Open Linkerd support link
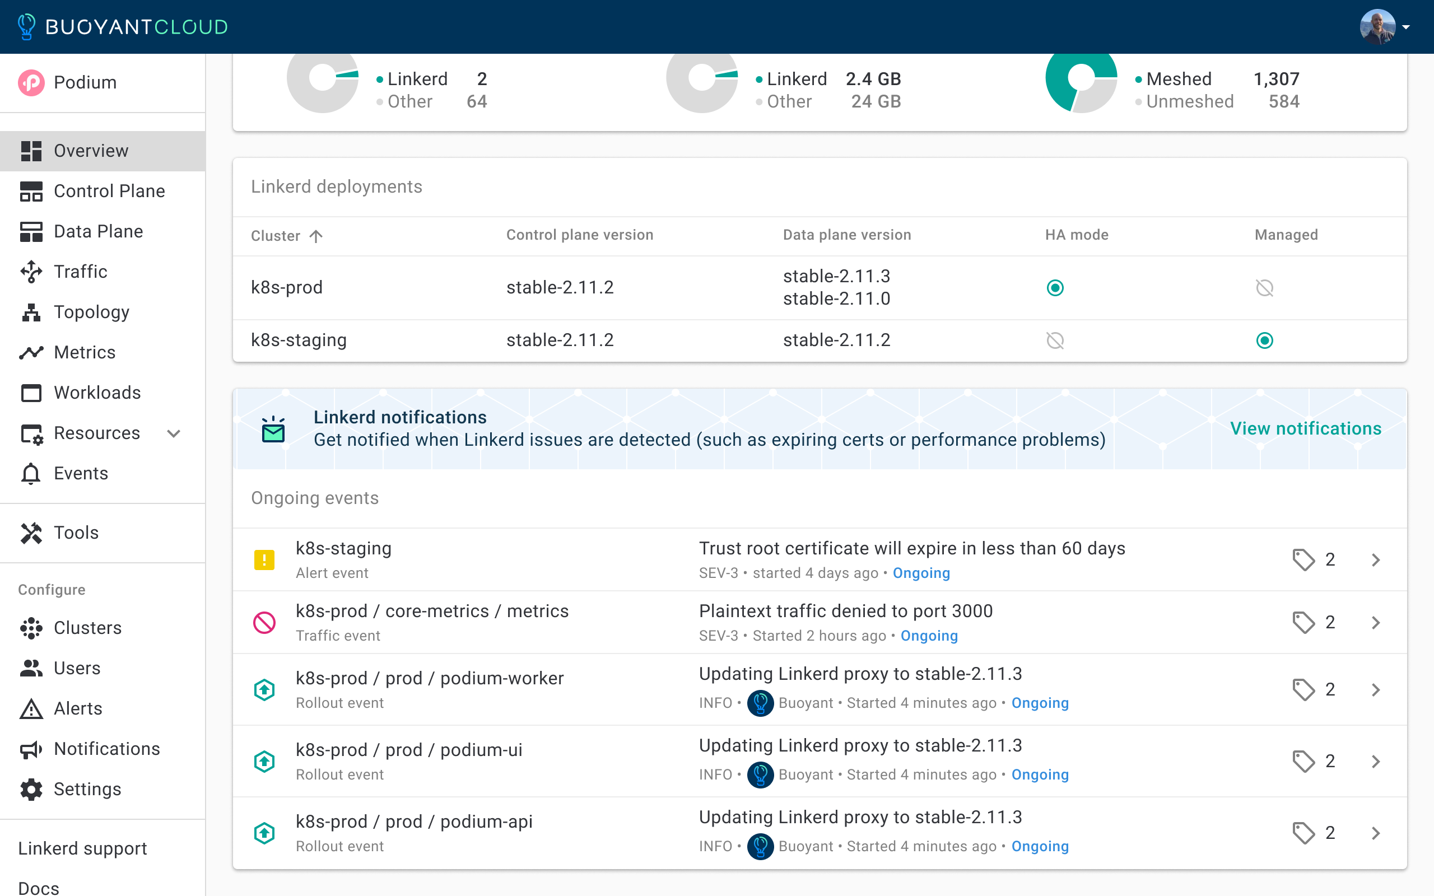The width and height of the screenshot is (1434, 896). 82,848
